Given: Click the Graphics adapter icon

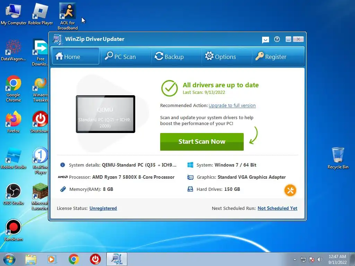Looking at the screenshot, I should 190,177.
